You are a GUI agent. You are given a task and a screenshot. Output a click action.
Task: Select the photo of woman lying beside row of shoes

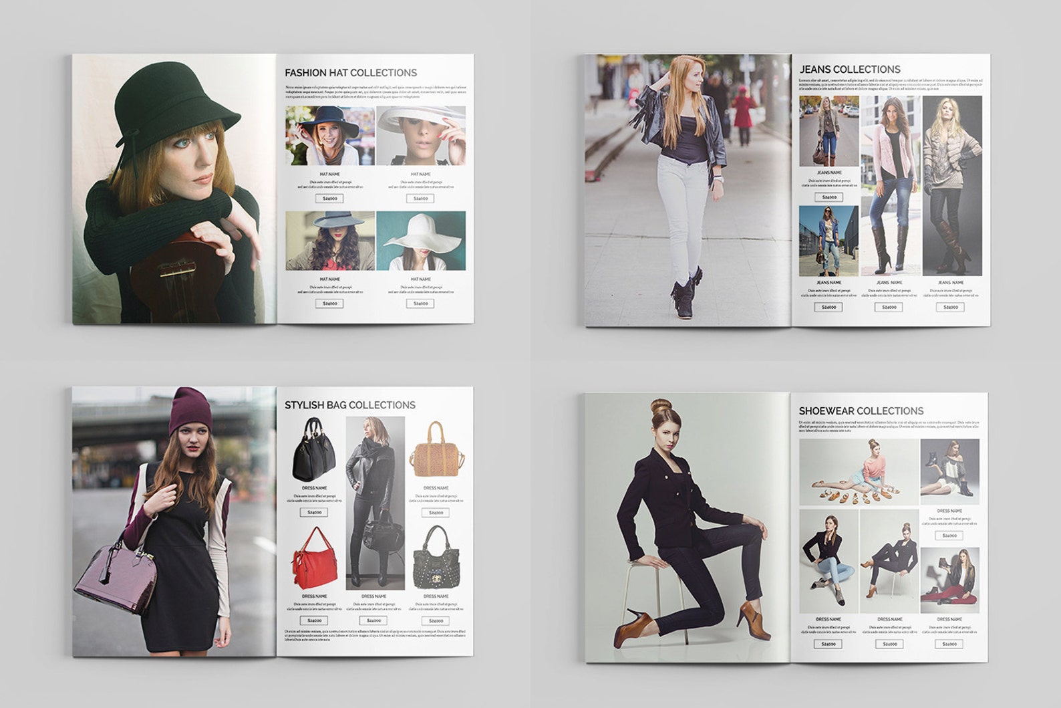tap(859, 472)
